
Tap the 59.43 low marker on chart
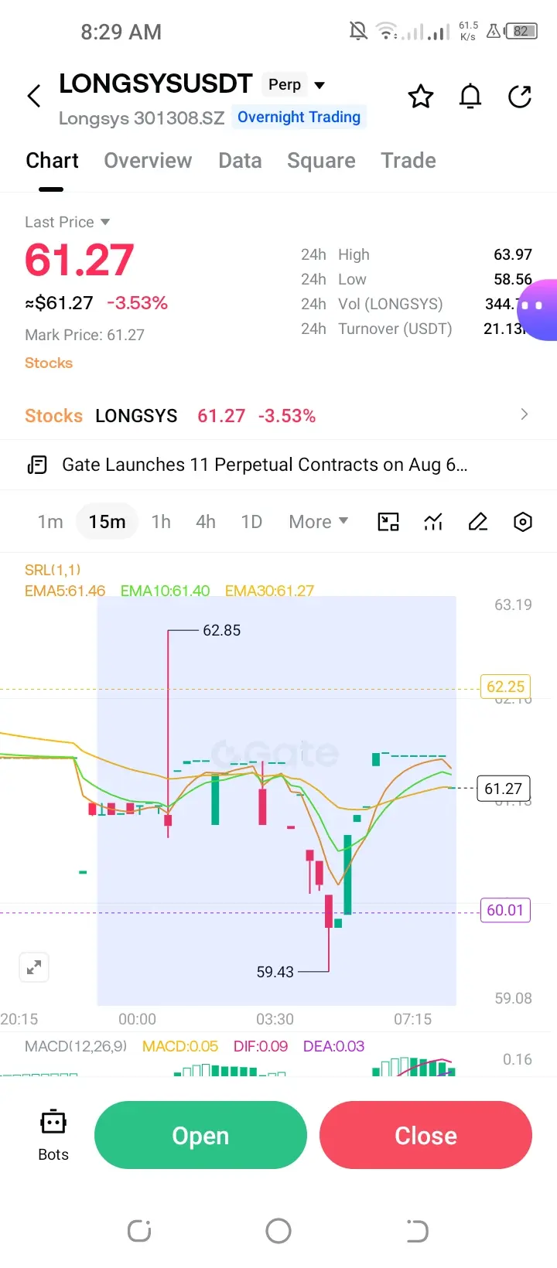pyautogui.click(x=275, y=972)
